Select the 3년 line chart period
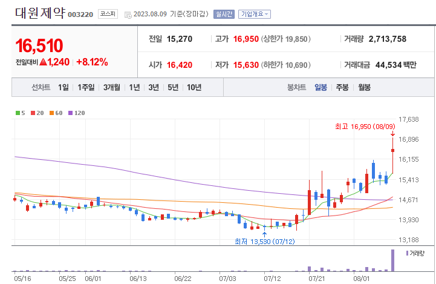This screenshot has width=436, height=284. [154, 87]
